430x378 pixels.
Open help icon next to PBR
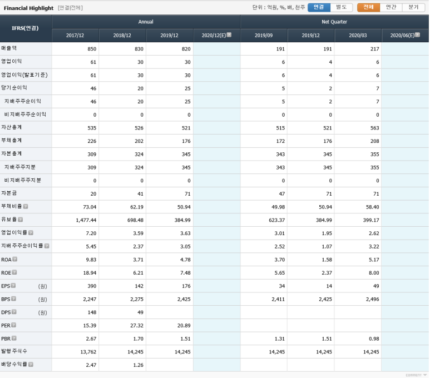(x=14, y=338)
